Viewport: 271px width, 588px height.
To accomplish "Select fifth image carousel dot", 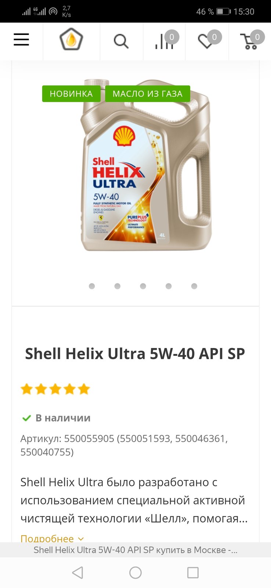I will [194, 286].
